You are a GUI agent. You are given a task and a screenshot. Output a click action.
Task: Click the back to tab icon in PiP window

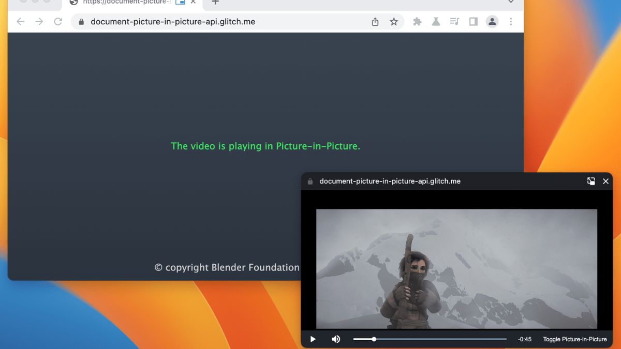tap(591, 181)
